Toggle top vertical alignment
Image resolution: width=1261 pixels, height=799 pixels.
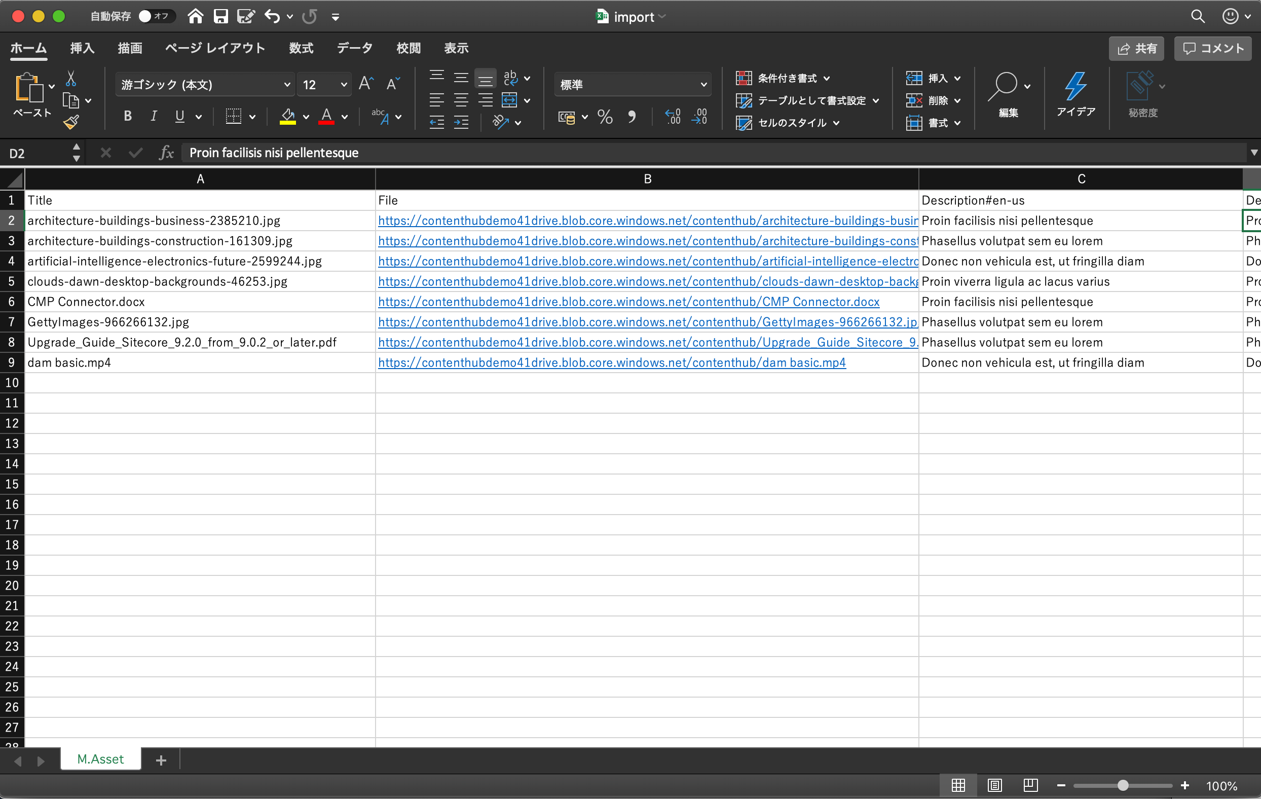click(x=437, y=78)
